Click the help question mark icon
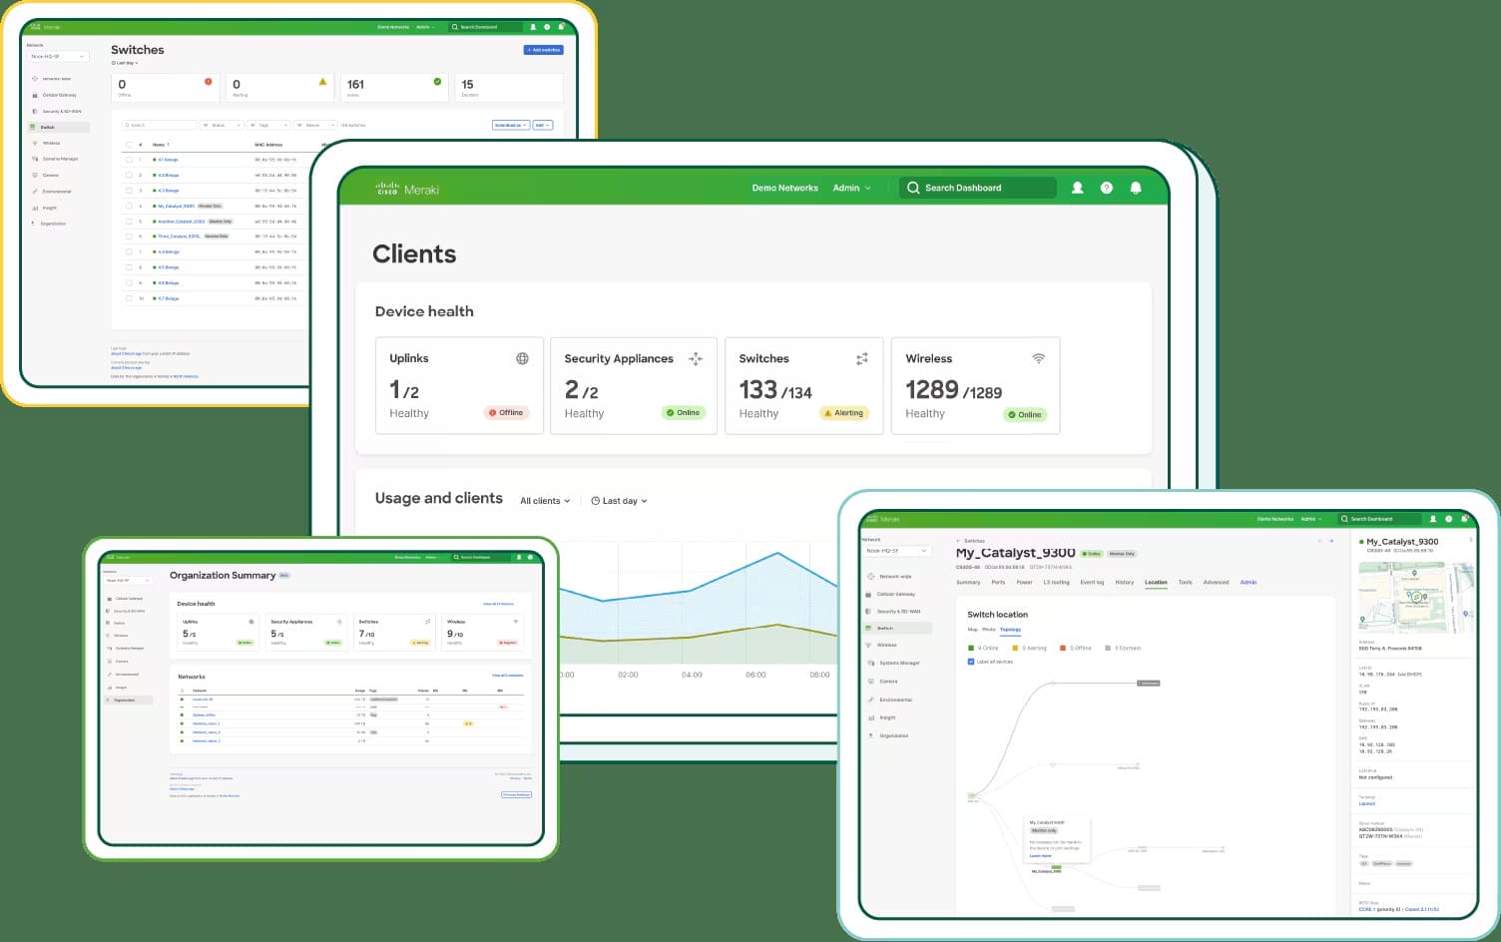Screen dimensions: 1501x942 pyautogui.click(x=1107, y=188)
